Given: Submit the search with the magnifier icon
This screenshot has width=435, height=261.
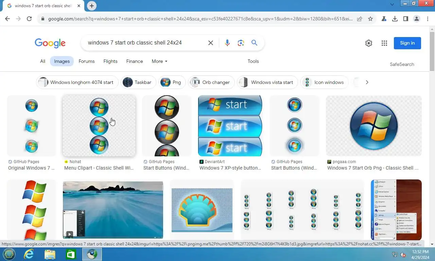Looking at the screenshot, I should click(x=254, y=43).
